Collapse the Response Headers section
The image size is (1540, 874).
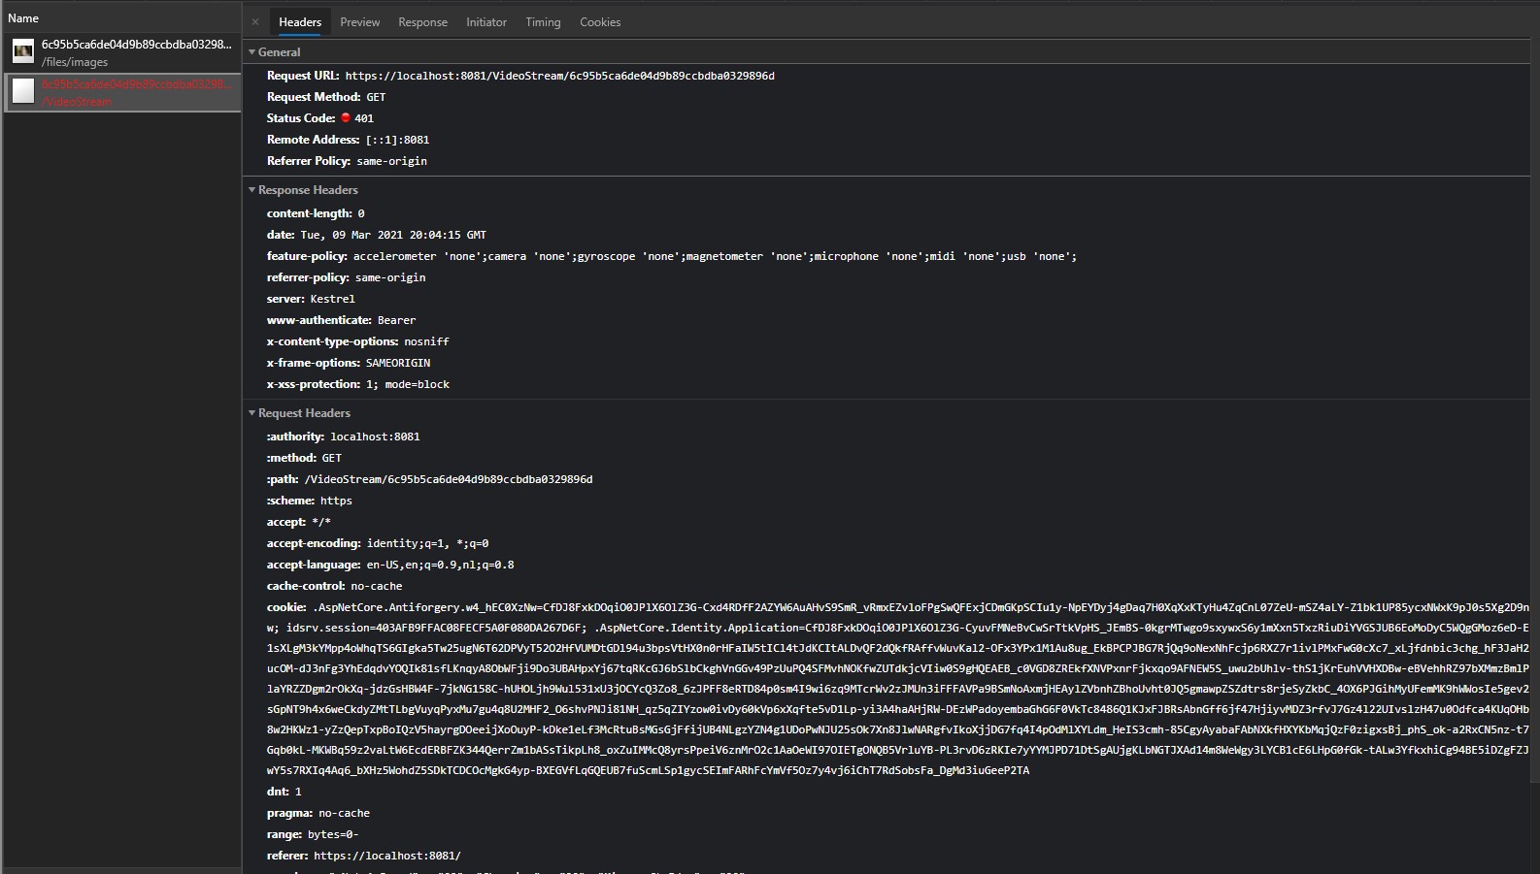(x=251, y=190)
